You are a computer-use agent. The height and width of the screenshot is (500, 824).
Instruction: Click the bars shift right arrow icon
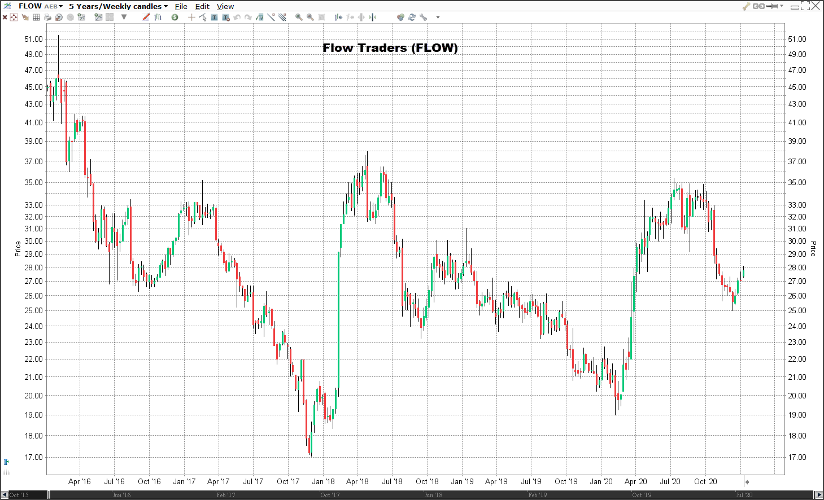pos(339,17)
